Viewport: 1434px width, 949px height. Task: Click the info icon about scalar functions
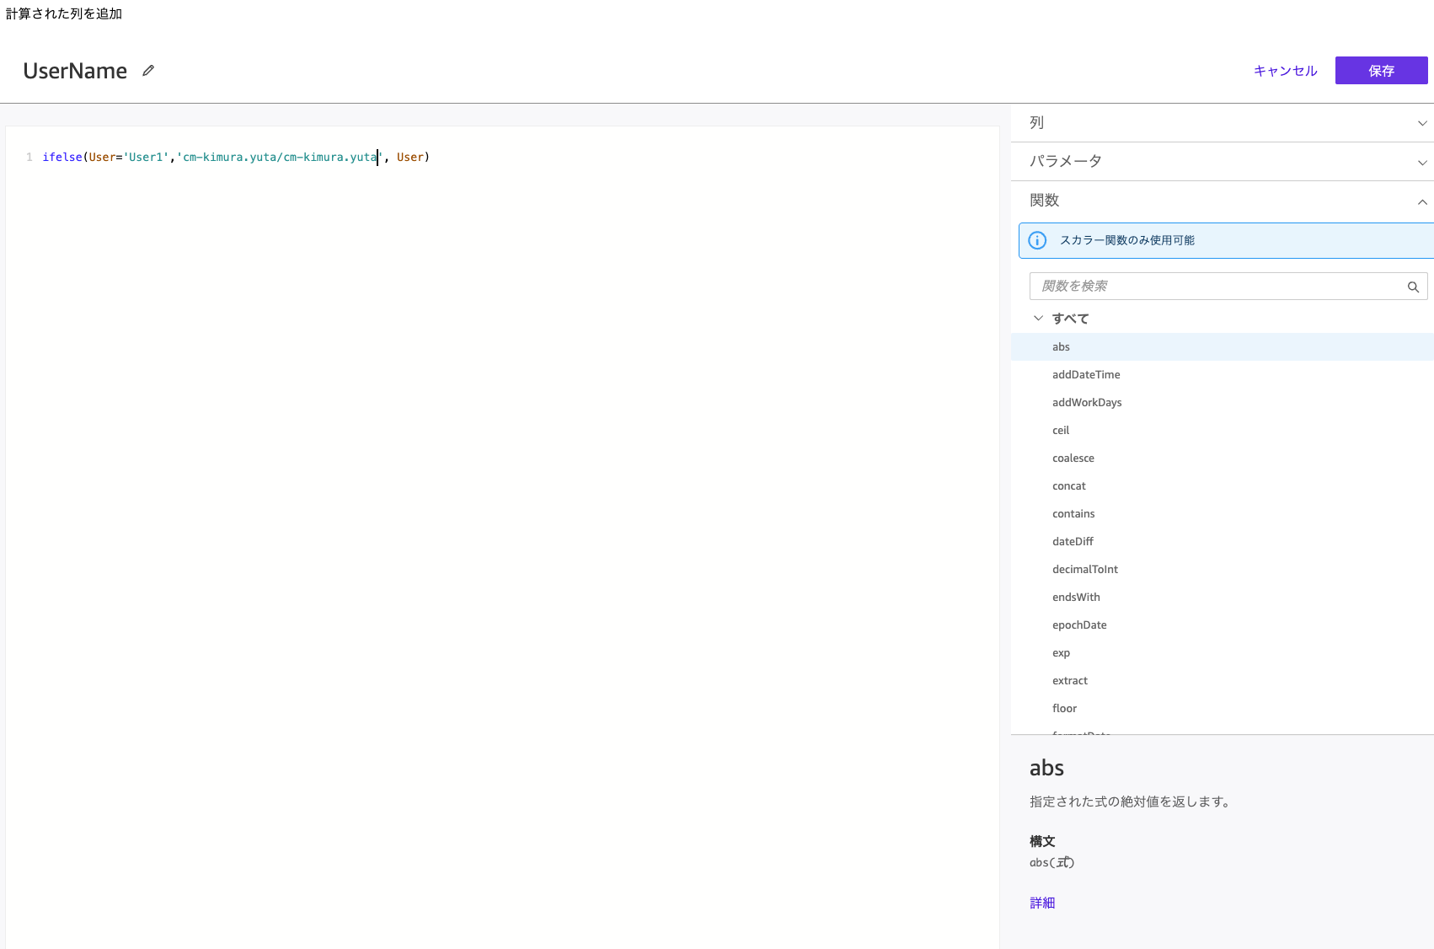1037,240
